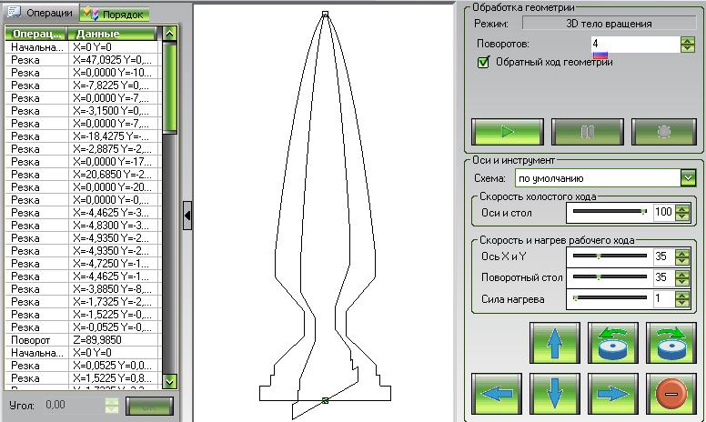Image resolution: width=706 pixels, height=422 pixels.
Task: Switch to the Порядок tab
Action: tap(115, 15)
